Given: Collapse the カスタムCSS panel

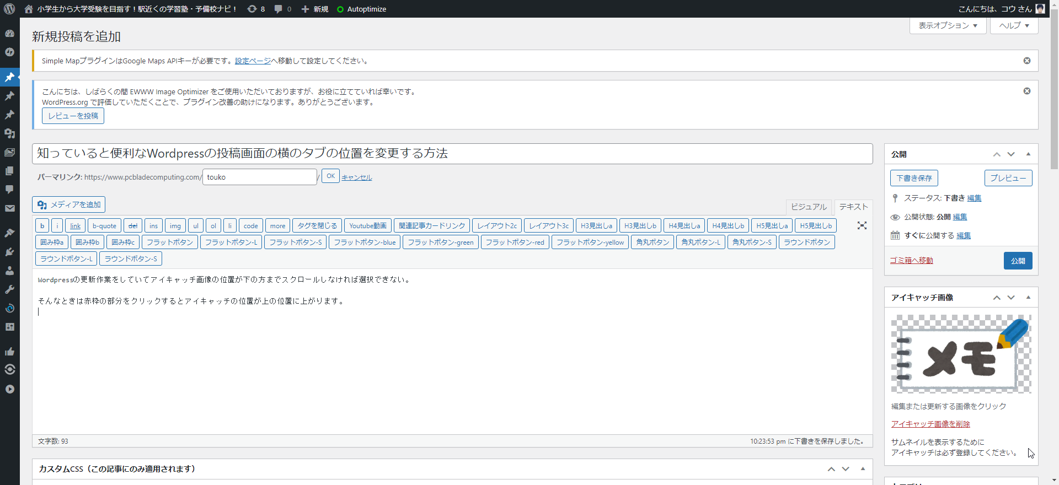Looking at the screenshot, I should [x=863, y=469].
